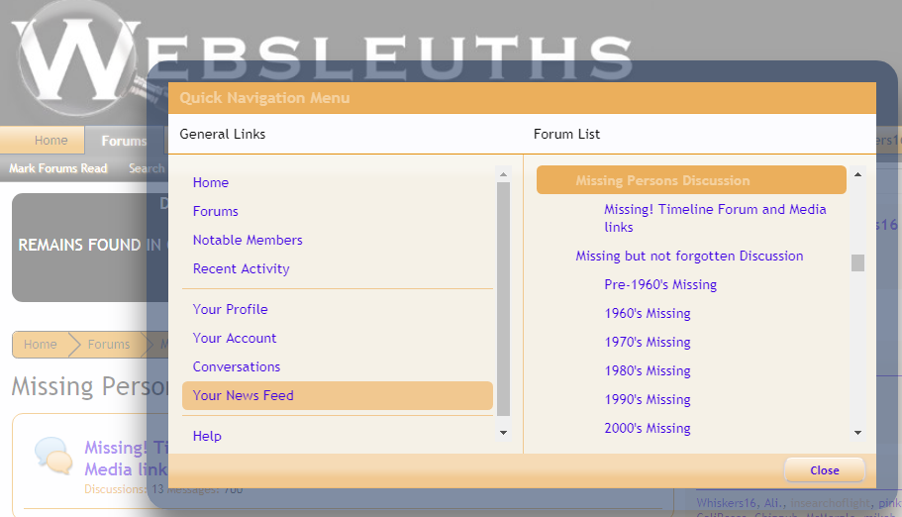Open Missing but not forgotten Discussion
Viewport: 902px width, 517px height.
pyautogui.click(x=689, y=256)
